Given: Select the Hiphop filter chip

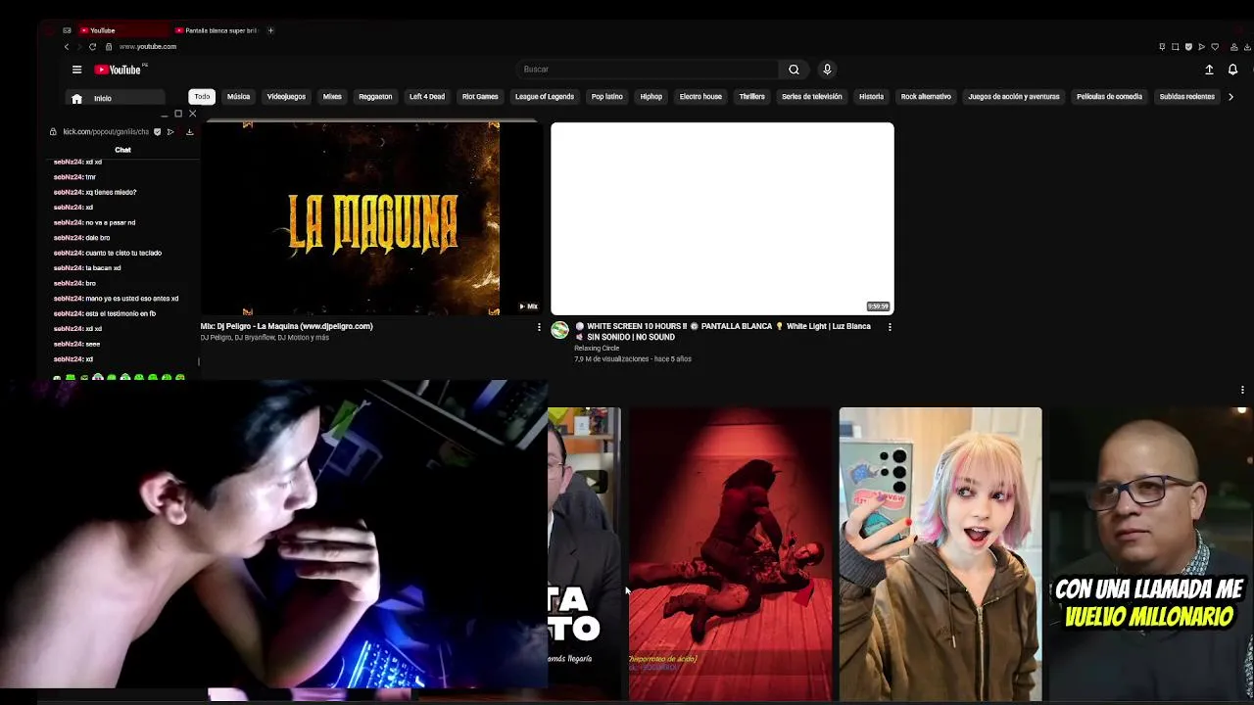Looking at the screenshot, I should 651,97.
